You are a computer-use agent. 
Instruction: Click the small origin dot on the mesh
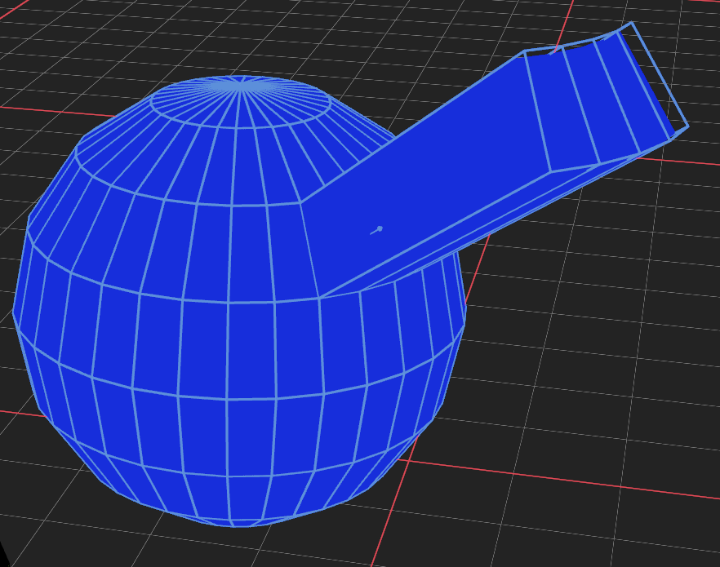[380, 229]
